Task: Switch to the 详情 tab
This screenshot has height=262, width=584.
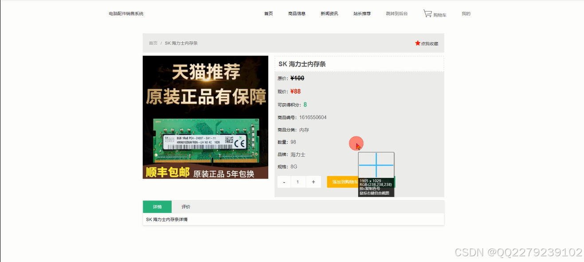Action: pyautogui.click(x=157, y=207)
